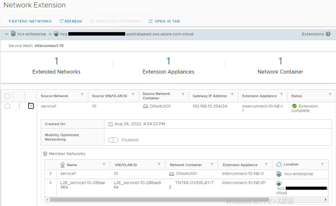
Task: Click the DSwitch01 switch icon in top table
Action: click(146, 106)
